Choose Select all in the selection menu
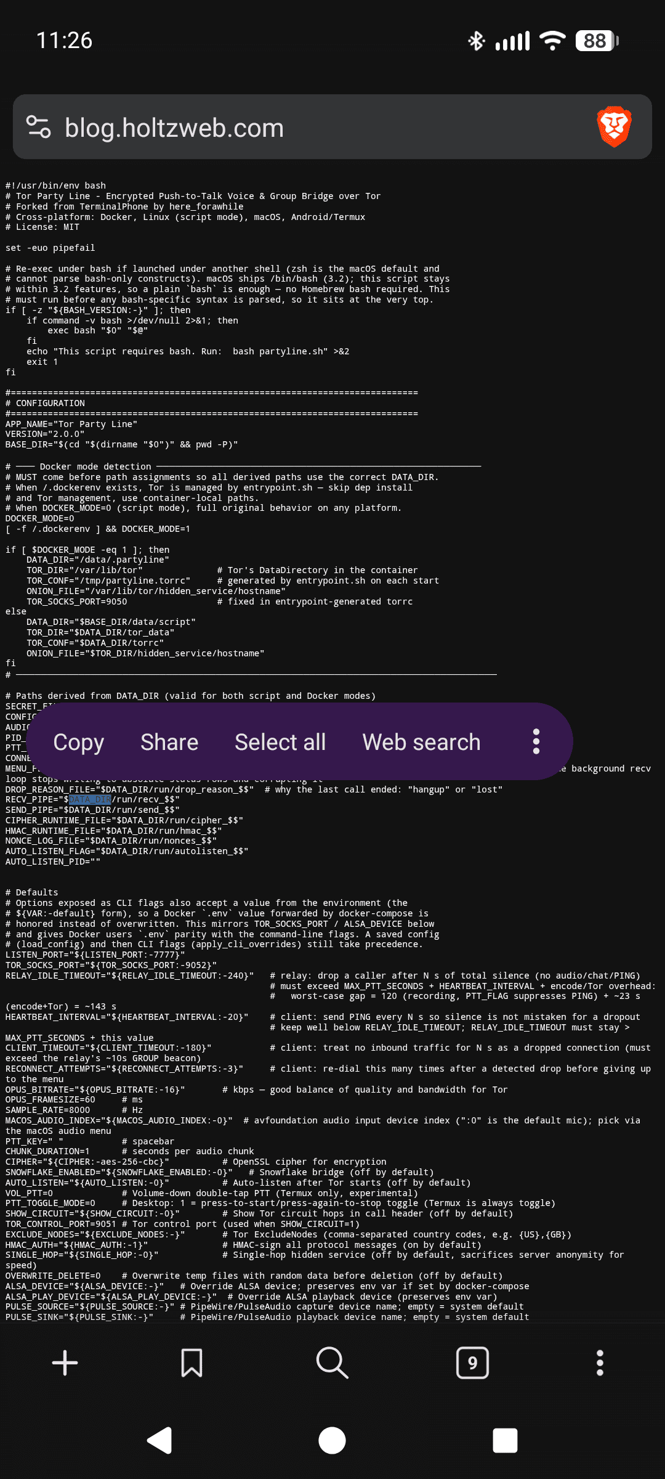The height and width of the screenshot is (1479, 665). (x=280, y=742)
